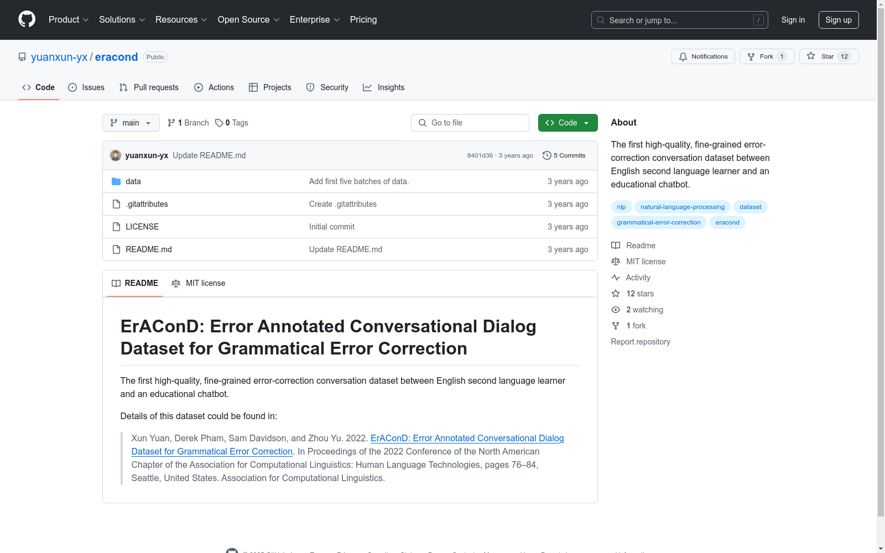Screen dimensions: 885x553
Task: Click the Sign in link
Action: (x=793, y=20)
